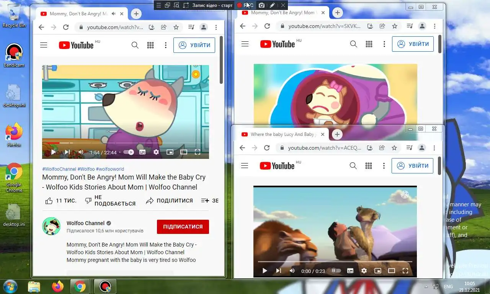Seek on the left window video's red progress bar

click(x=126, y=143)
